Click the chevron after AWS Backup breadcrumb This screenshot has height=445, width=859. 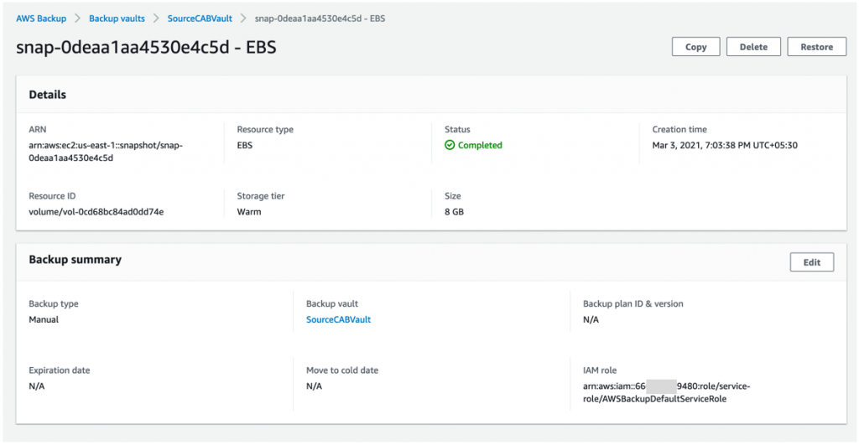[x=77, y=18]
